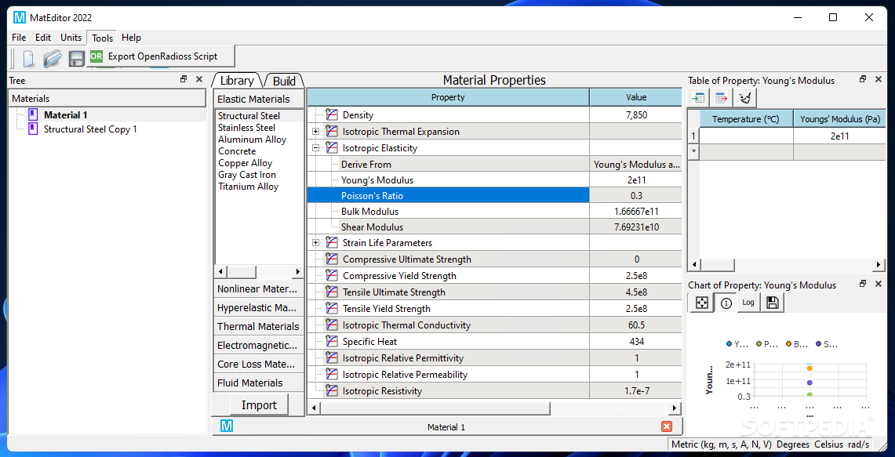Viewport: 895px width, 457px height.
Task: Select Stainless Steel in library list
Action: (x=246, y=128)
